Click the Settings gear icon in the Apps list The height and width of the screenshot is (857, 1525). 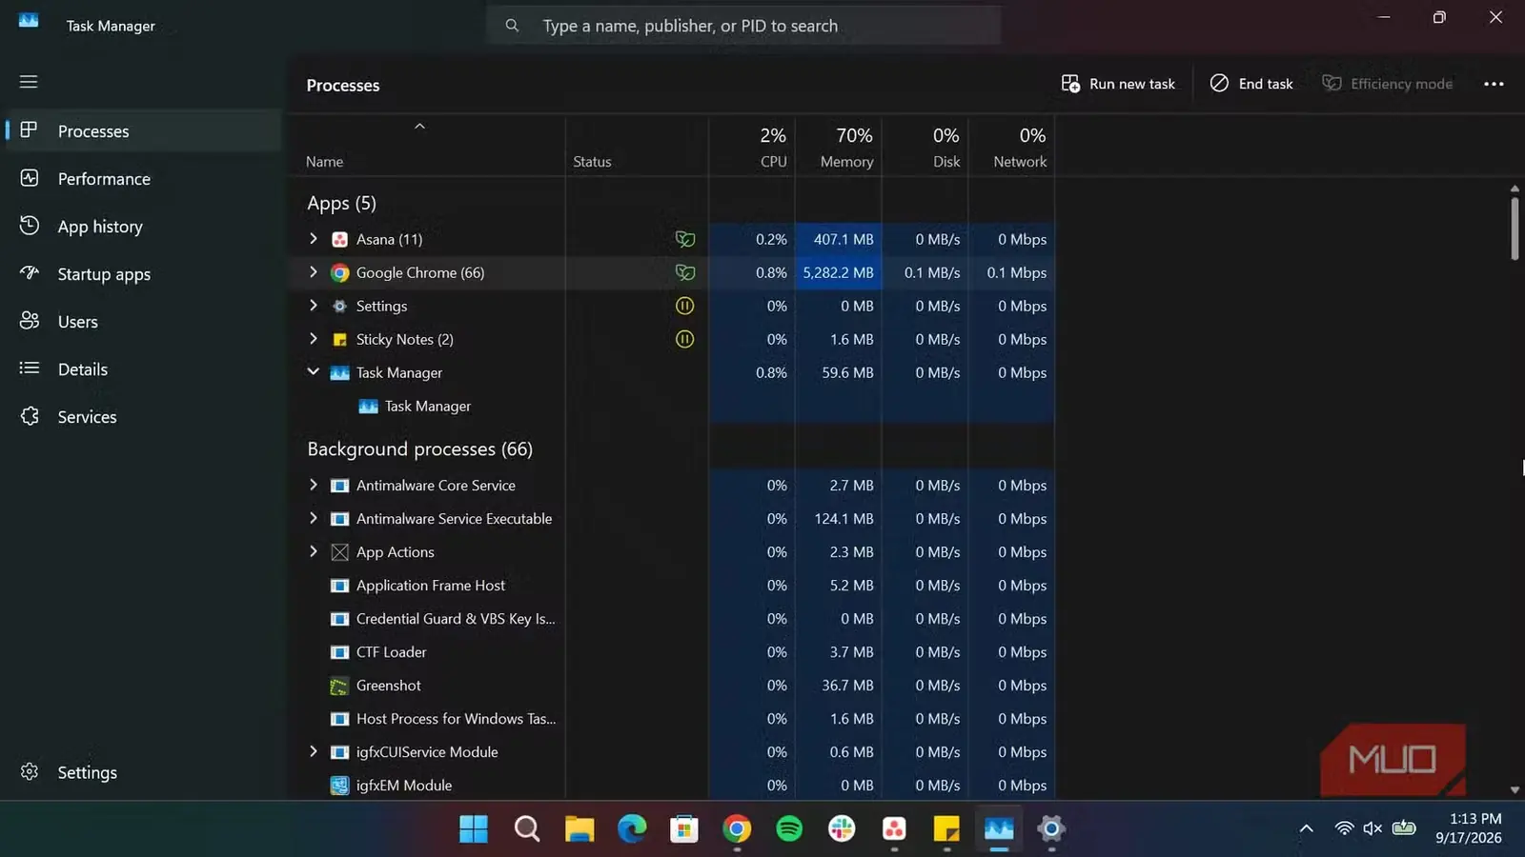coord(339,306)
